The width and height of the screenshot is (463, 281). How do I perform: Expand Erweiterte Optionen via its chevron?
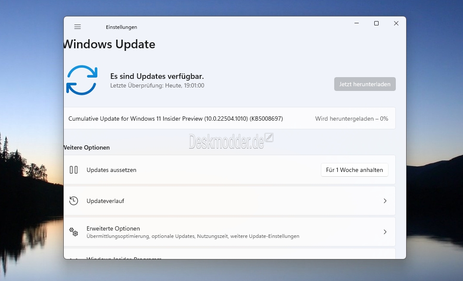coord(385,232)
